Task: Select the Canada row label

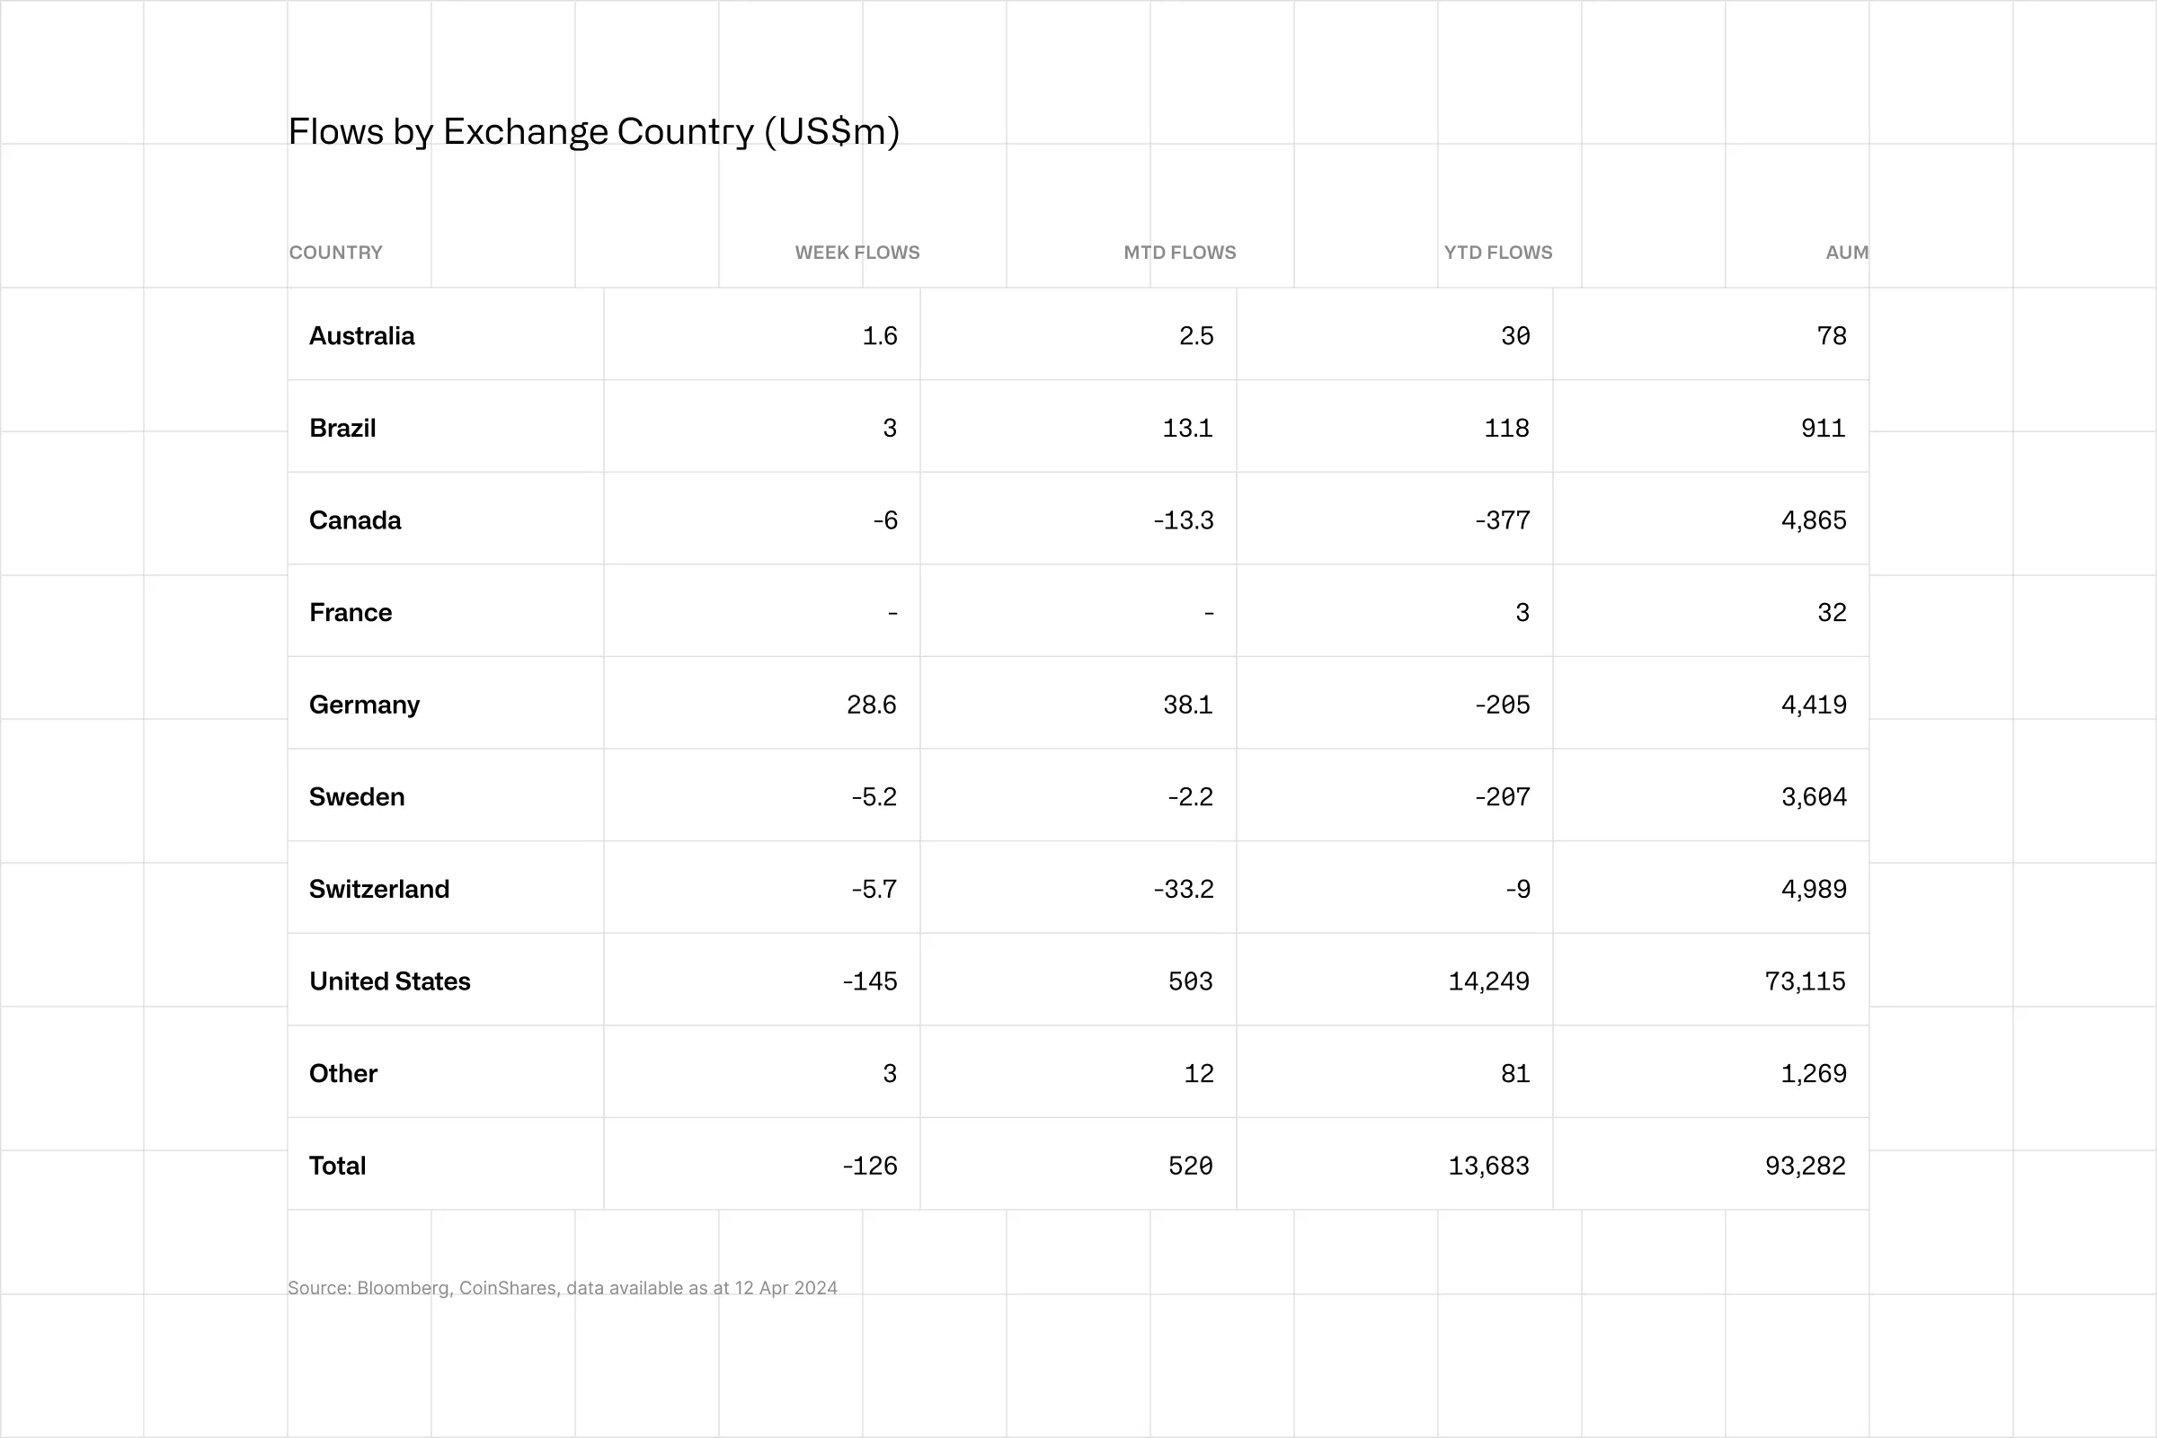Action: (355, 520)
